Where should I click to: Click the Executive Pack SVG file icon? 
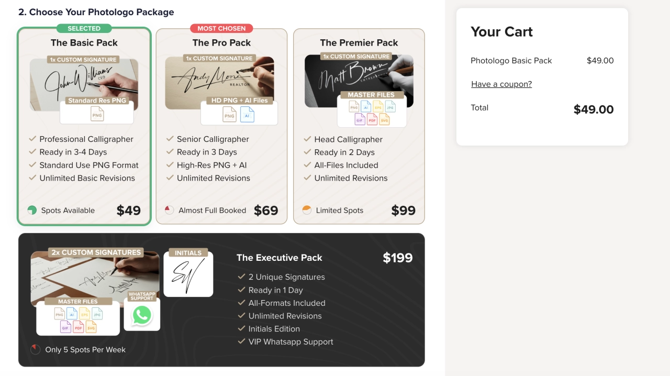(x=91, y=327)
